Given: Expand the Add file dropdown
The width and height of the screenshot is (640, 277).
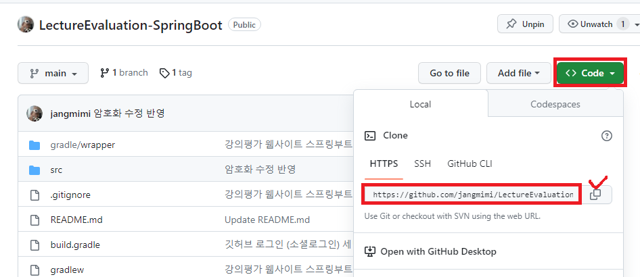Looking at the screenshot, I should (x=518, y=74).
